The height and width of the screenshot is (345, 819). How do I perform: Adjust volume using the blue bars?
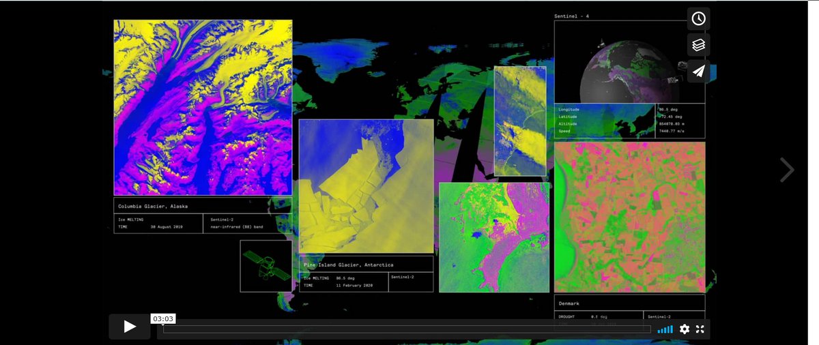[x=665, y=329]
